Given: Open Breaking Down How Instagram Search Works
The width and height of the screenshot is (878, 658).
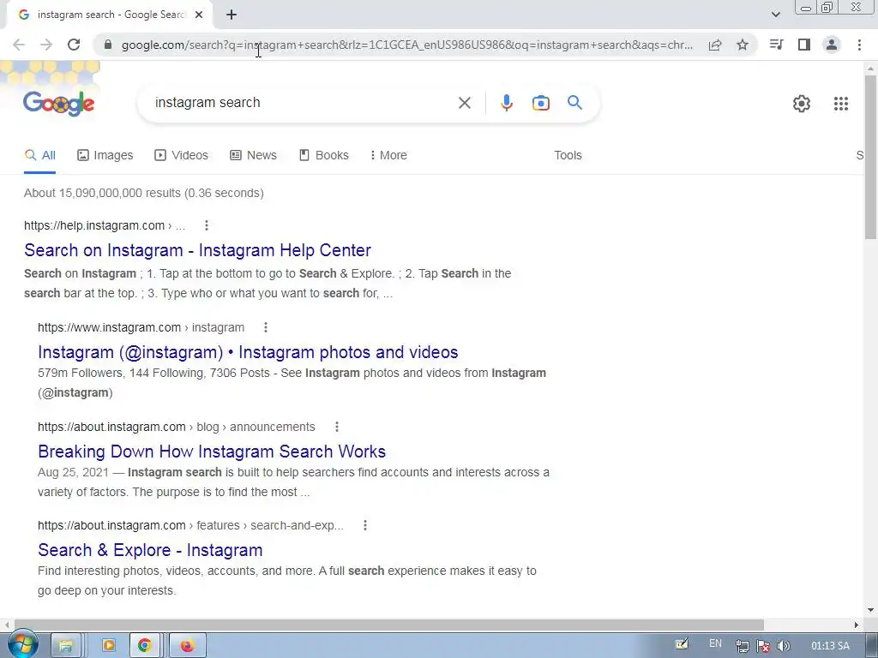Looking at the screenshot, I should (x=212, y=452).
